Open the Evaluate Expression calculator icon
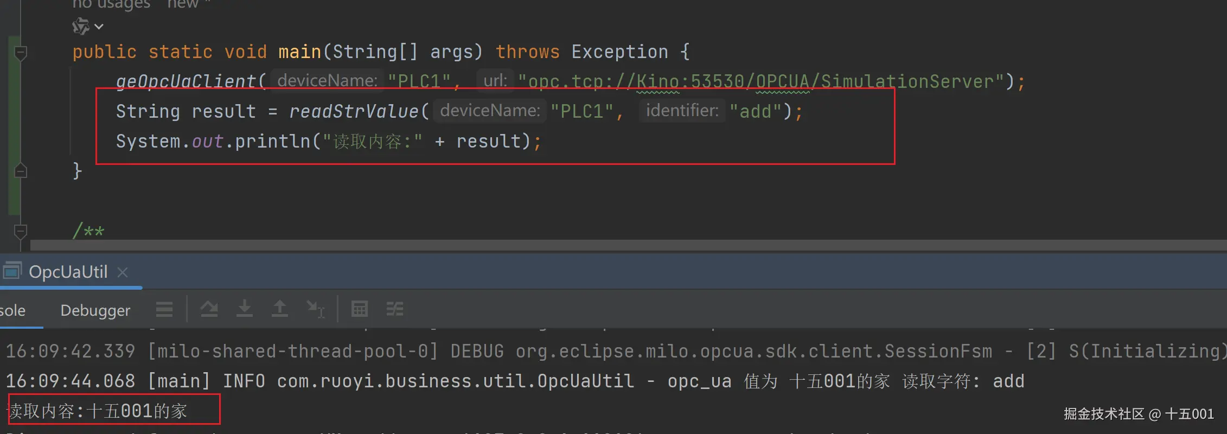Image resolution: width=1227 pixels, height=434 pixels. [x=360, y=309]
